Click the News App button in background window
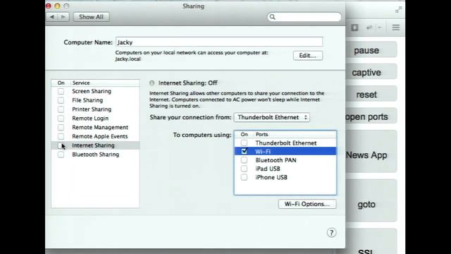The height and width of the screenshot is (254, 451). 371,152
